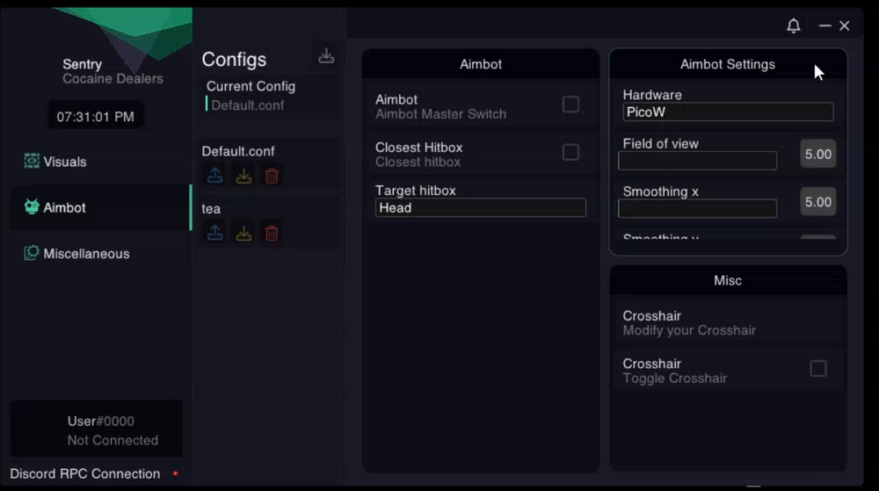
Task: Open the notifications bell
Action: click(793, 25)
